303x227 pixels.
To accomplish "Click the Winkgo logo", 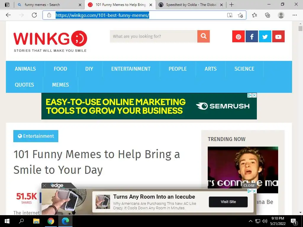I will point(50,41).
